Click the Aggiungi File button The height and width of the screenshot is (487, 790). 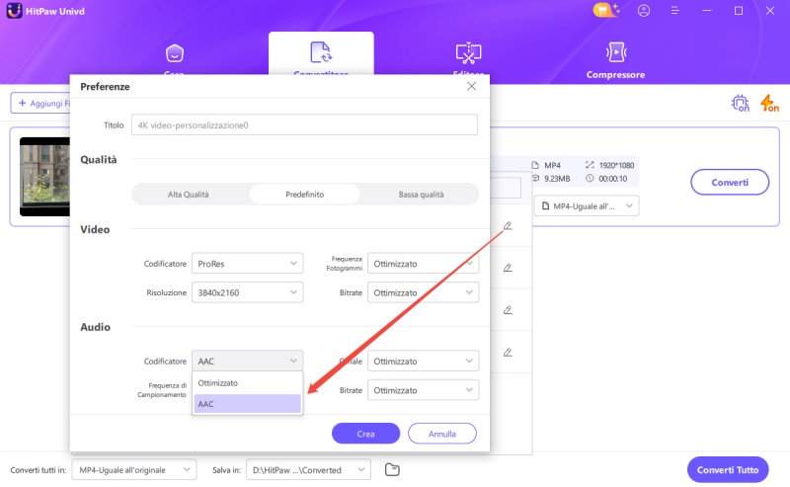click(41, 104)
